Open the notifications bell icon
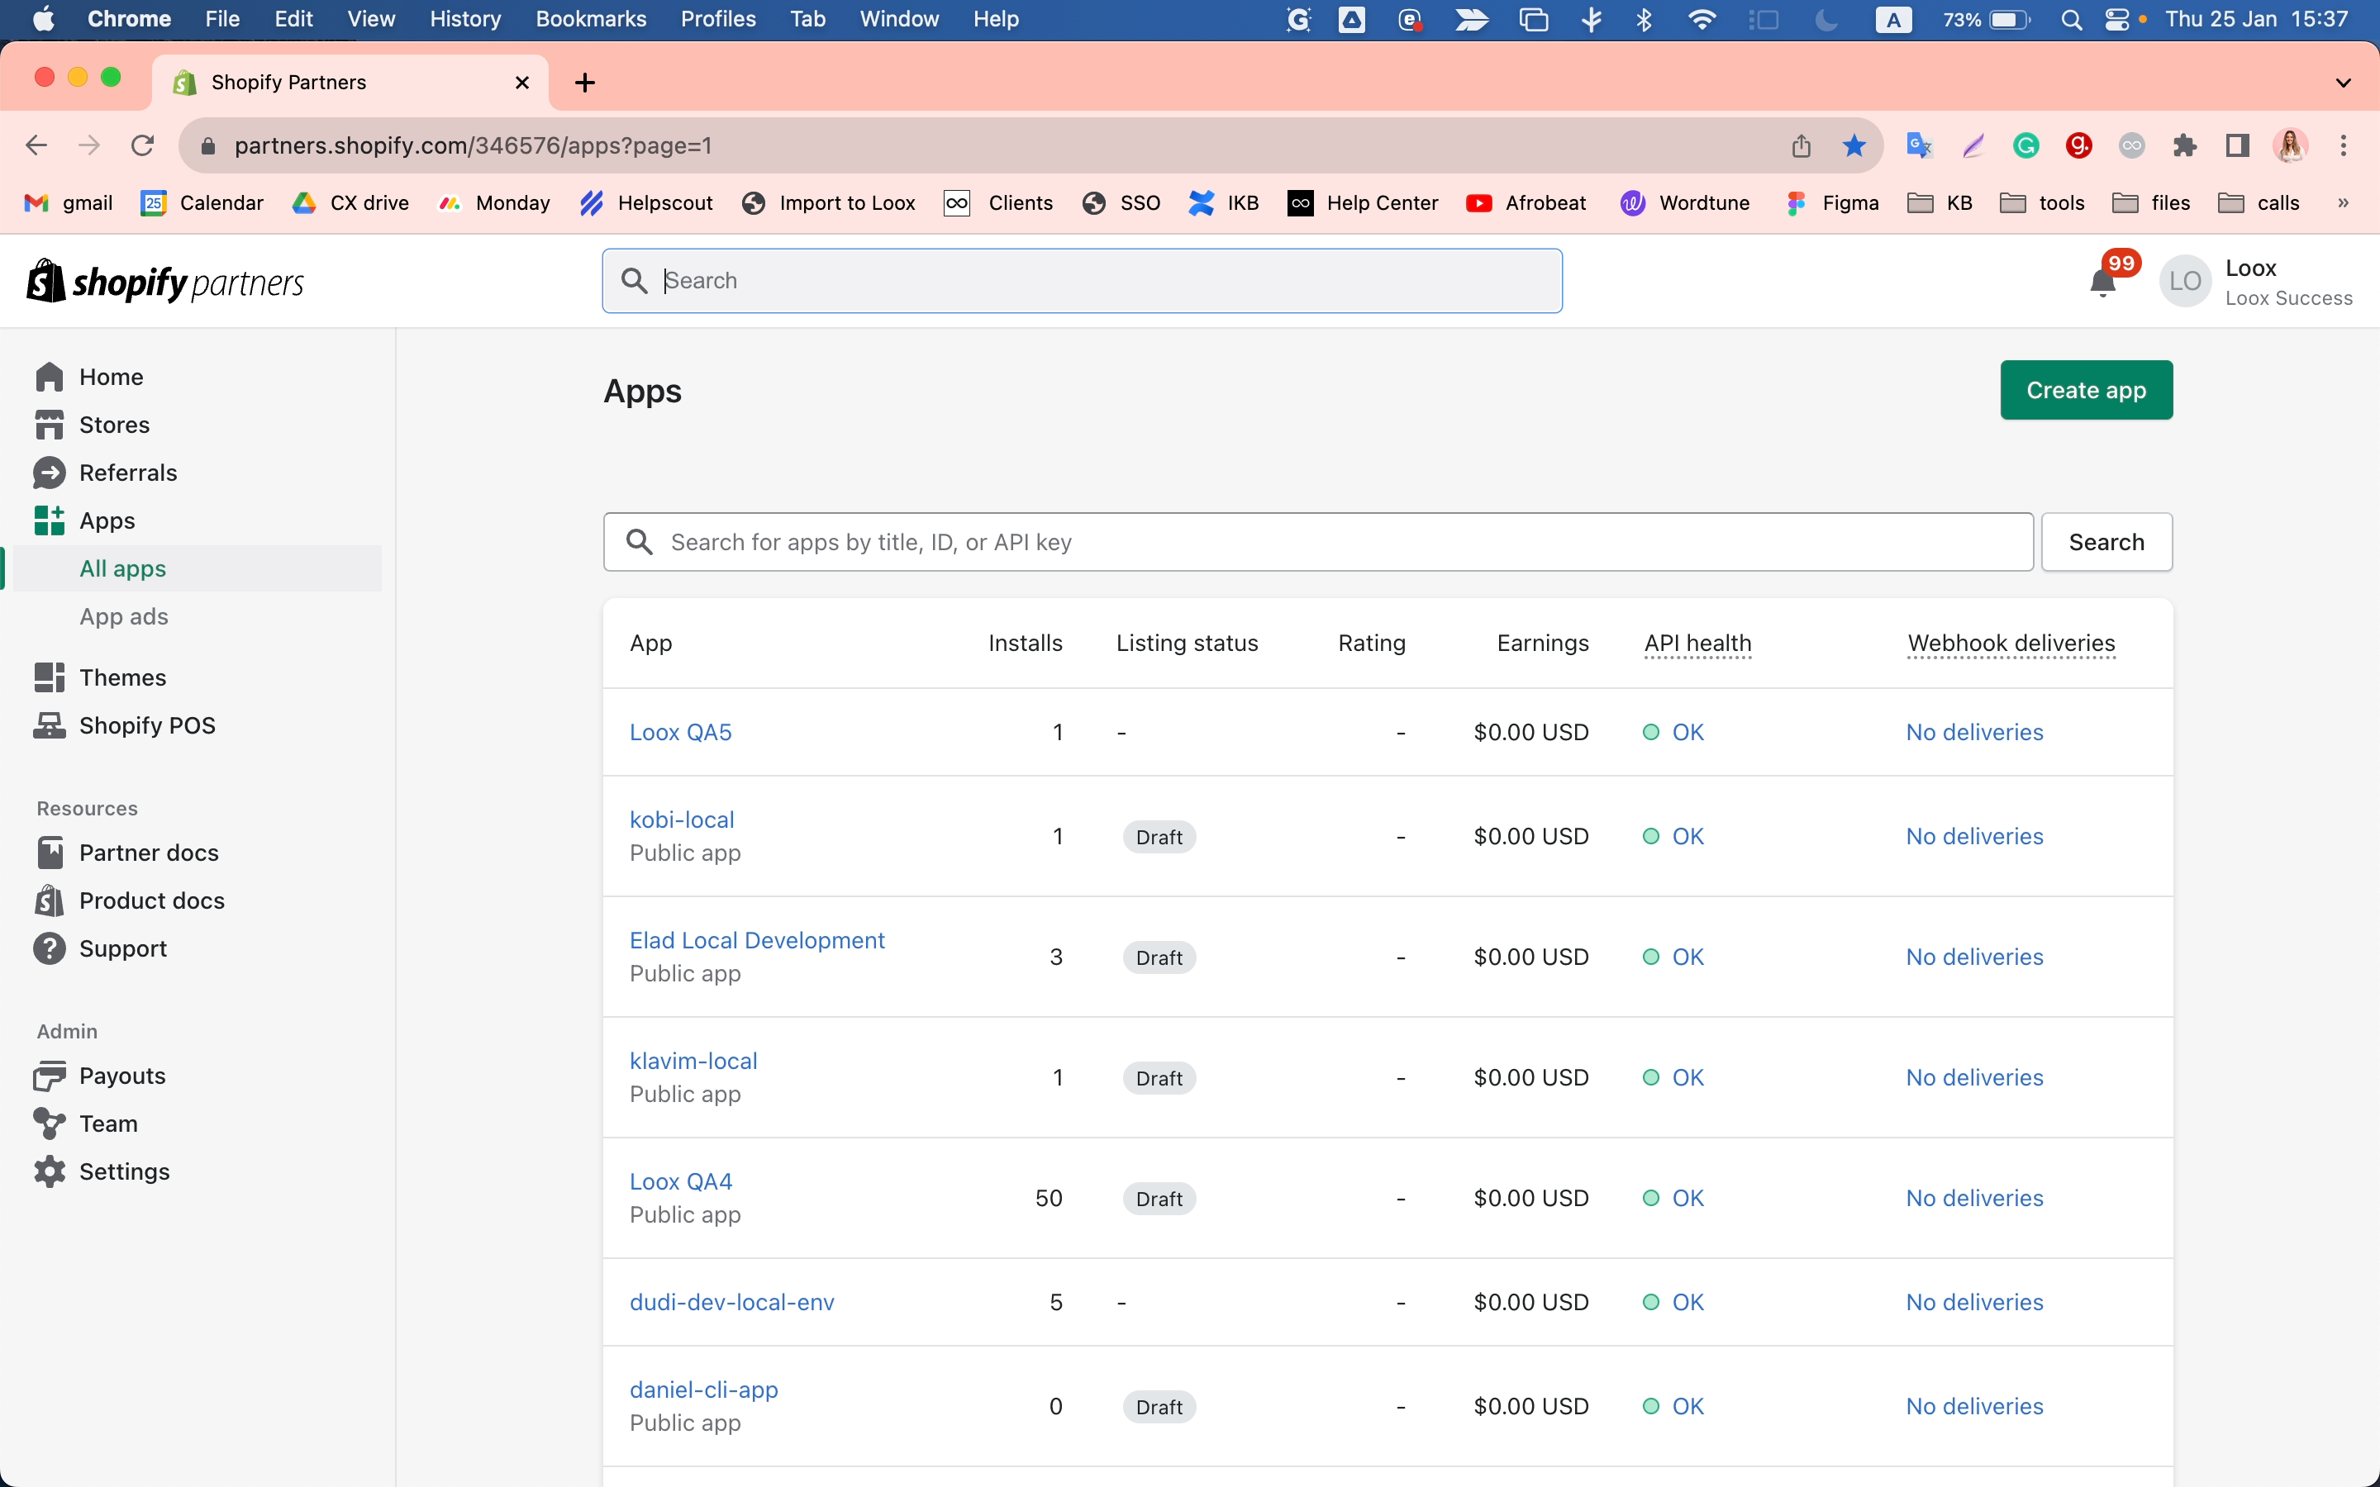The width and height of the screenshot is (2380, 1487). click(x=2102, y=283)
